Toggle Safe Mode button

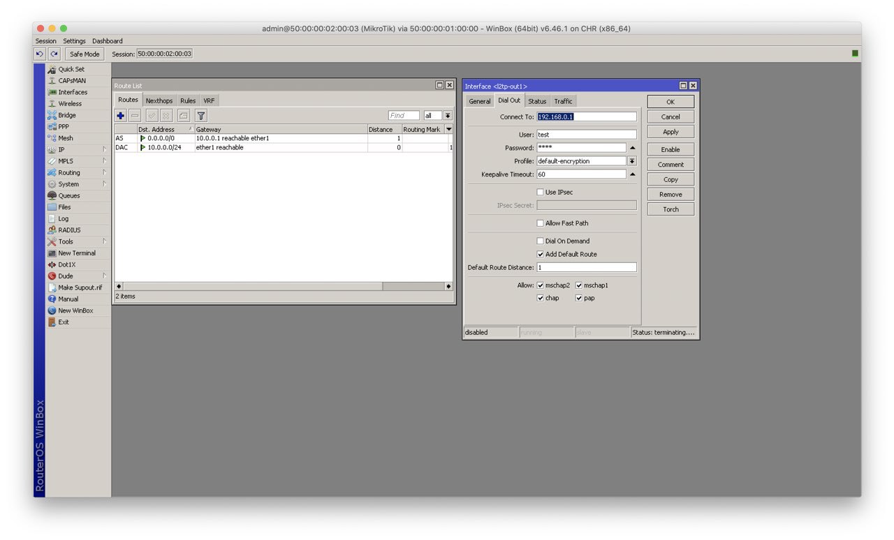click(85, 54)
